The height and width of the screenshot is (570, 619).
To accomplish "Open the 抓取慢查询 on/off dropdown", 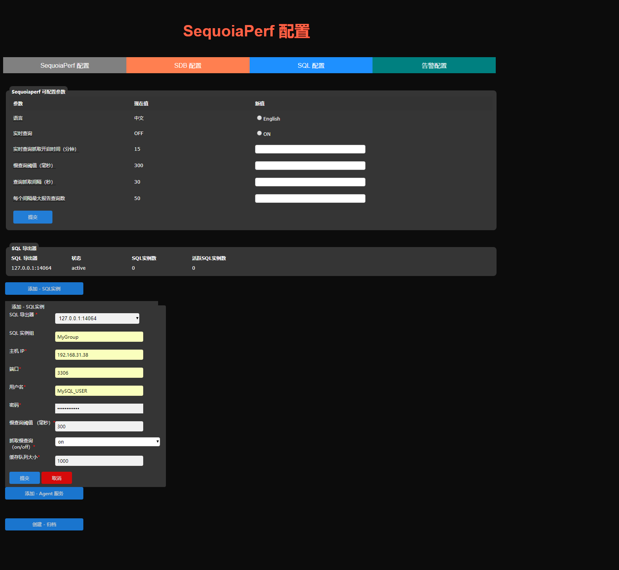I will (x=107, y=442).
